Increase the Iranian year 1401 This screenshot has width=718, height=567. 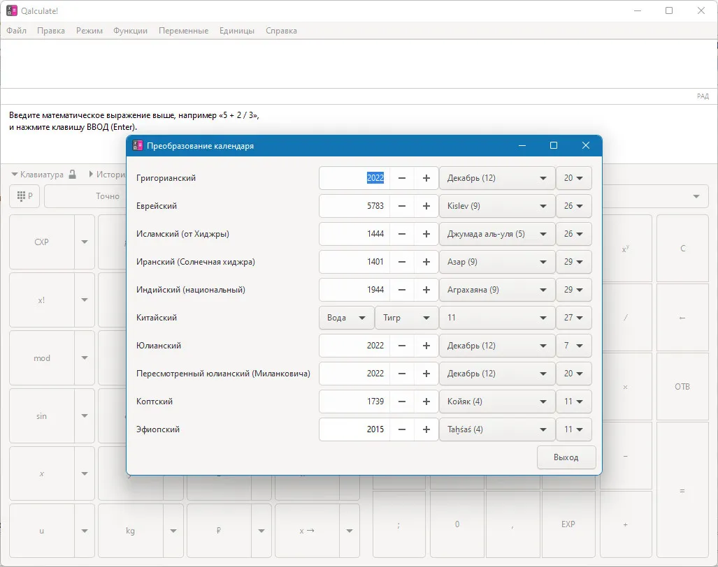click(426, 262)
